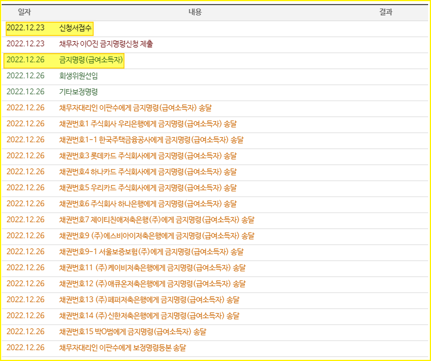
Task: Click the date beside 보정명령등본 송달 row
Action: point(25,347)
